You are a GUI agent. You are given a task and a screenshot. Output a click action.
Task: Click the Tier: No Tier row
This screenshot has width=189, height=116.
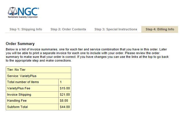38,70
